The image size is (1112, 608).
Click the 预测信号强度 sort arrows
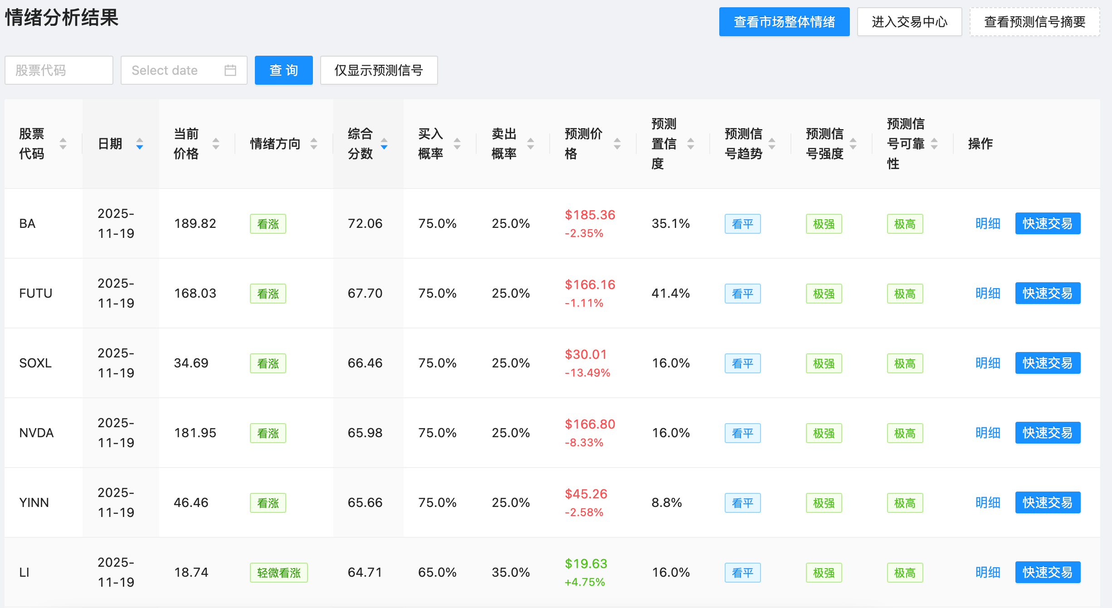coord(853,144)
